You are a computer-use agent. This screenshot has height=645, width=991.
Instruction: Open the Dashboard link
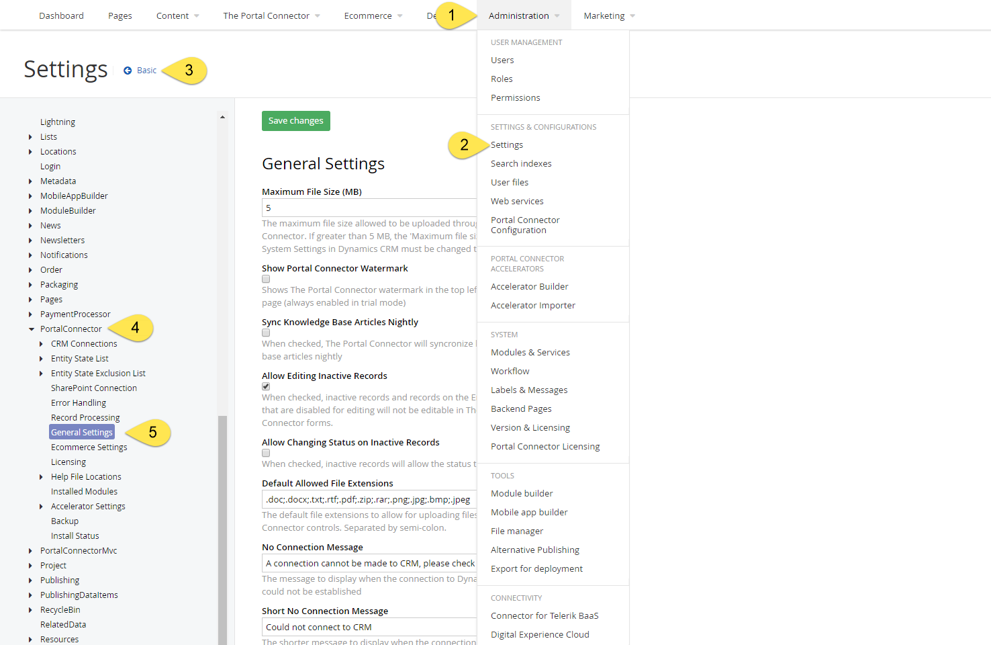(61, 15)
